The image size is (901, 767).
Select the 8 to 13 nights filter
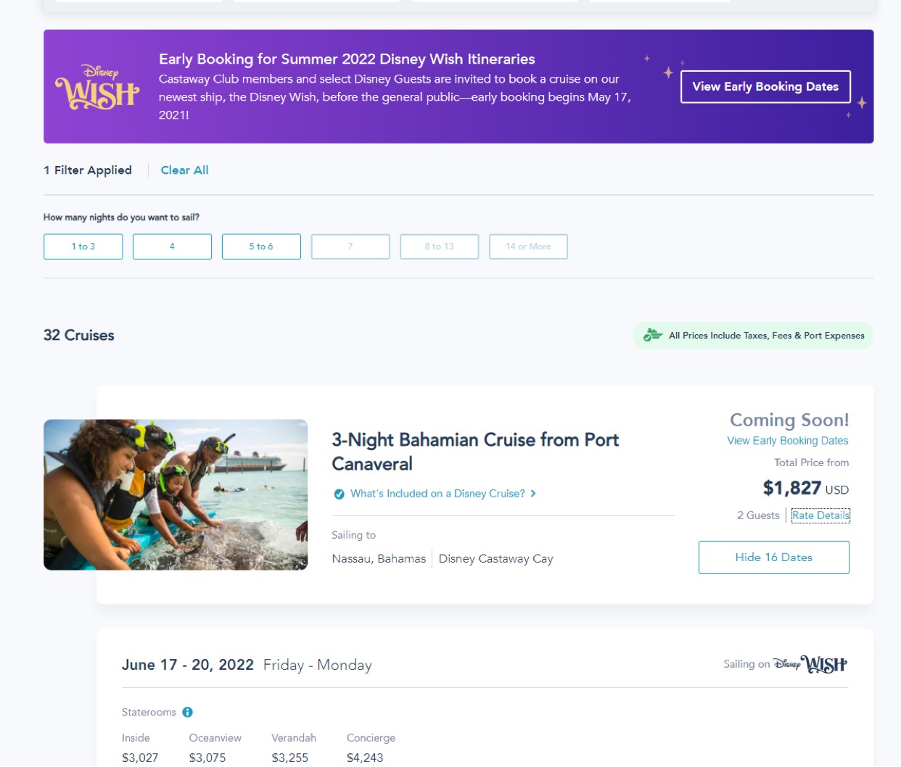coord(439,246)
